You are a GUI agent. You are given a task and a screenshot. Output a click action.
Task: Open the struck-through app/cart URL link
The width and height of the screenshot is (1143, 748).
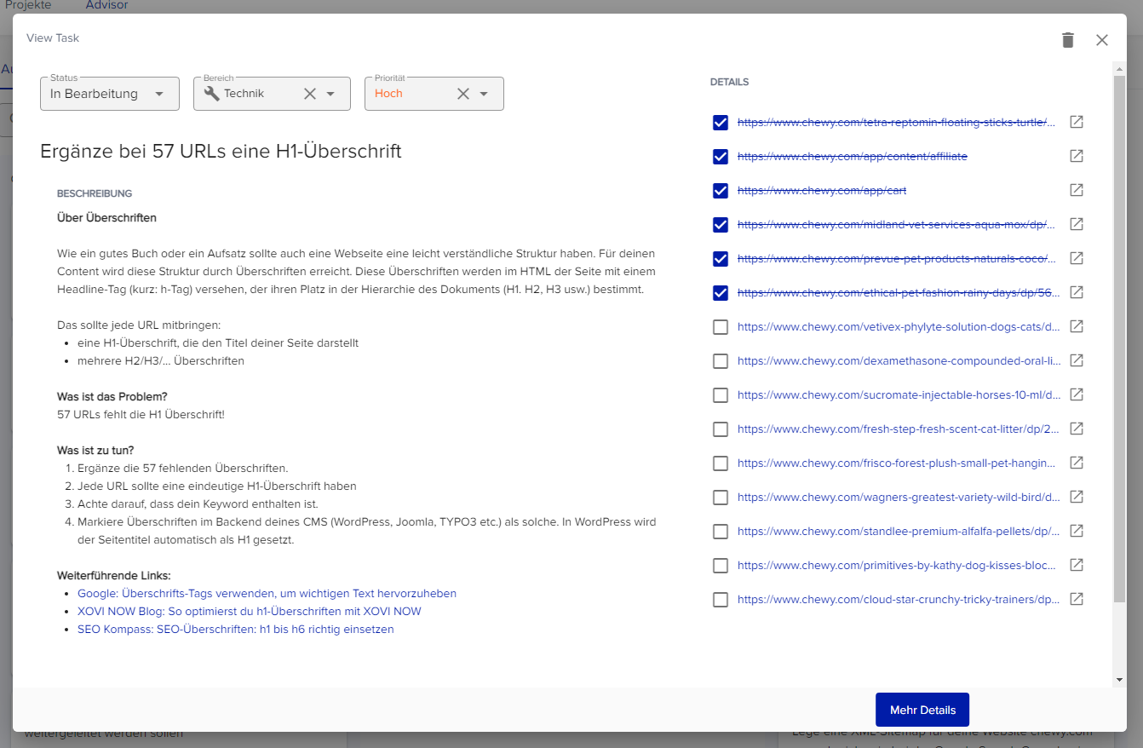[x=822, y=190]
